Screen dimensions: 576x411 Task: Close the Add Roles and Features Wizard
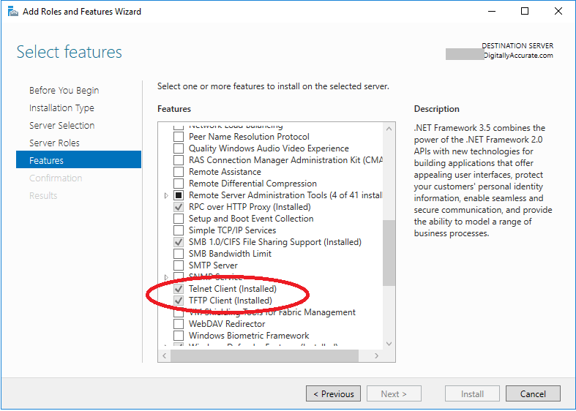[x=558, y=12]
